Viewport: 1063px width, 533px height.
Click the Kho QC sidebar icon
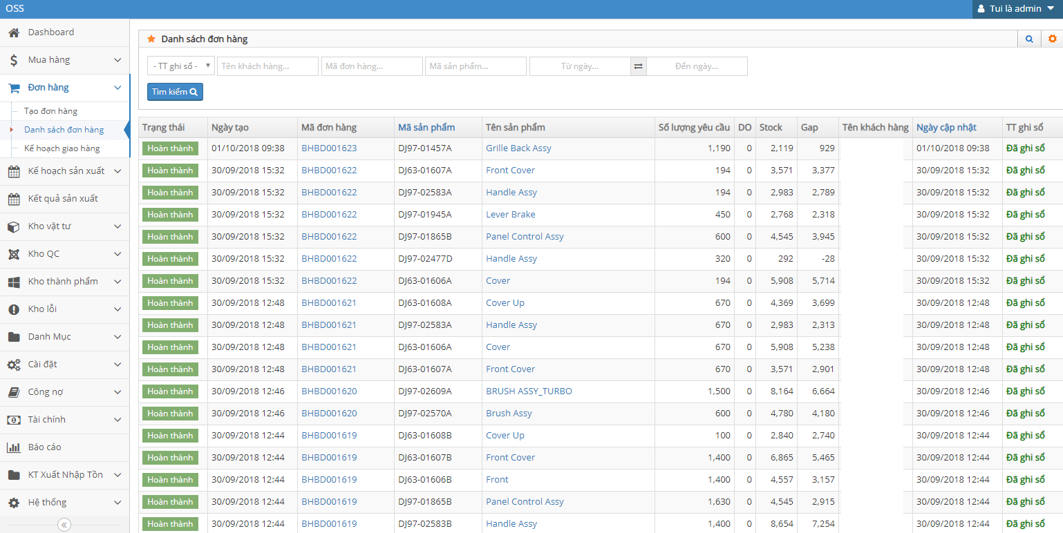(14, 254)
